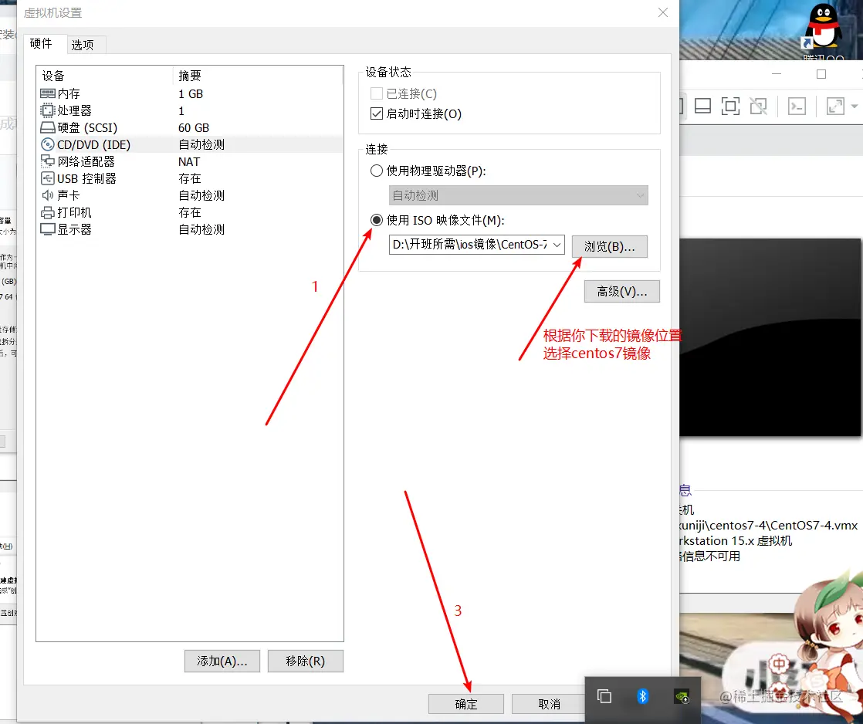The height and width of the screenshot is (724, 863).
Task: Click VMware toolbar terminal console icon
Action: (797, 106)
